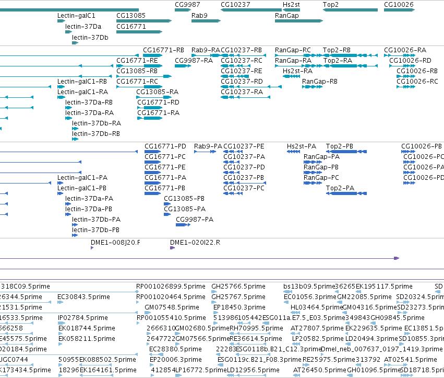The width and height of the screenshot is (444, 378).
Task: Open EST EC30843.5prime
Action: coord(83,297)
